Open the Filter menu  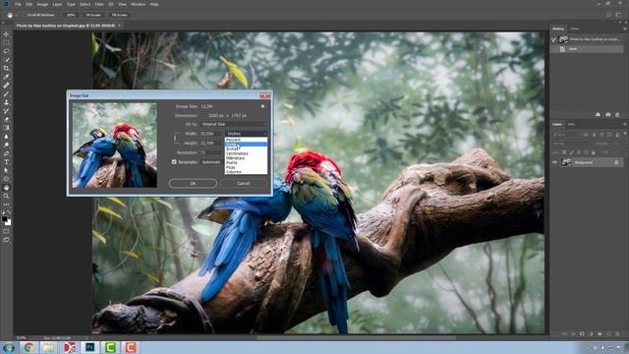tap(99, 4)
